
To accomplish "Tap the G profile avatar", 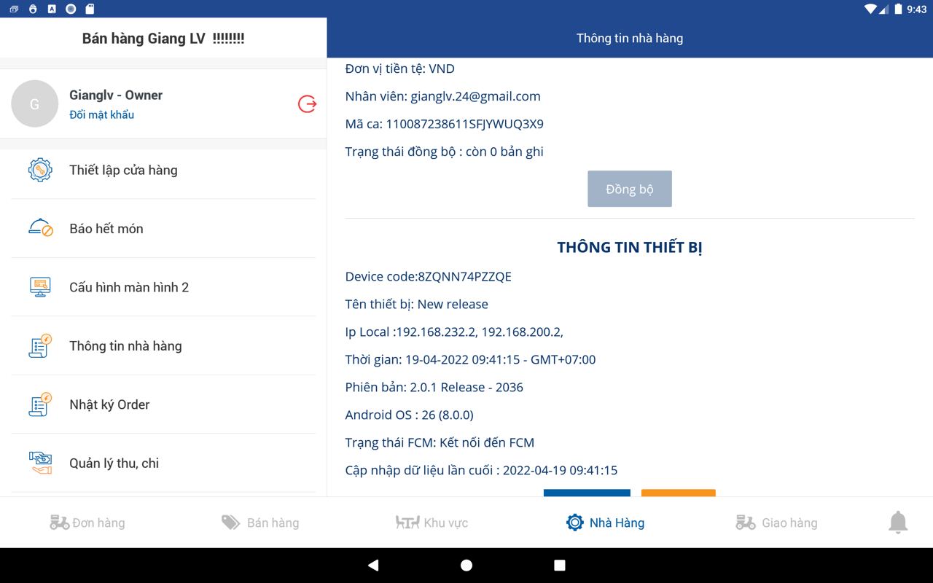I will 34,104.
